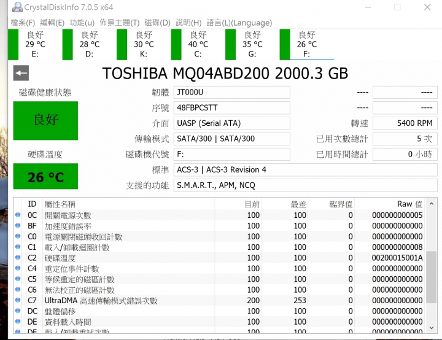Click the features field S.M.A.R.T., APM, NCQ

[306, 185]
